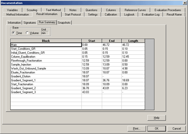The width and height of the screenshot is (188, 134).
Task: Click the Print... button
Action: [x=137, y=129]
